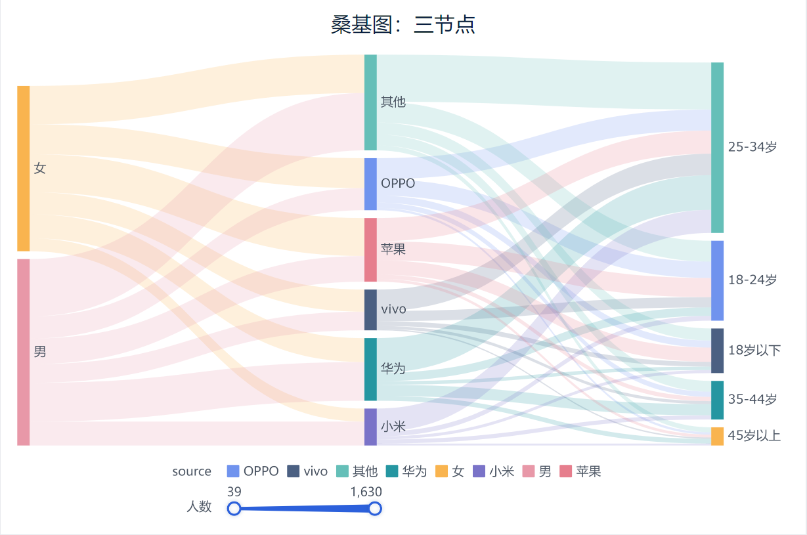This screenshot has width=807, height=535.
Task: Click the 男 legend item
Action: [x=529, y=471]
